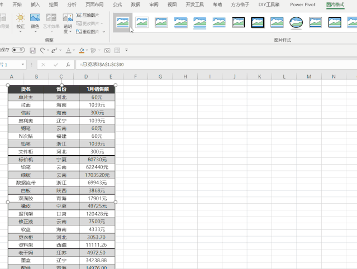Open the 图片格式 Picture Format tab
Image resolution: width=357 pixels, height=269 pixels.
[335, 4]
